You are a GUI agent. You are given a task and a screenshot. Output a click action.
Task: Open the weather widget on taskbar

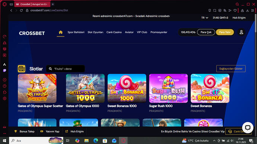195,141
